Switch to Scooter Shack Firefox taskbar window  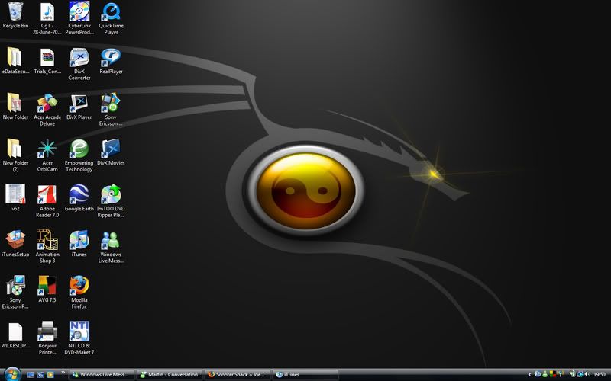[238, 375]
